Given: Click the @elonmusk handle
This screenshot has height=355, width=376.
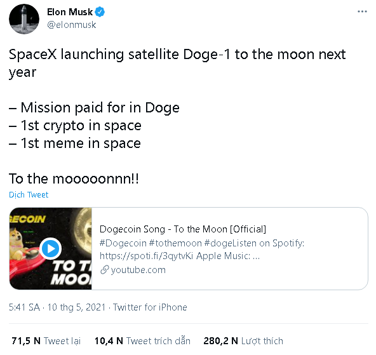Looking at the screenshot, I should click(72, 25).
